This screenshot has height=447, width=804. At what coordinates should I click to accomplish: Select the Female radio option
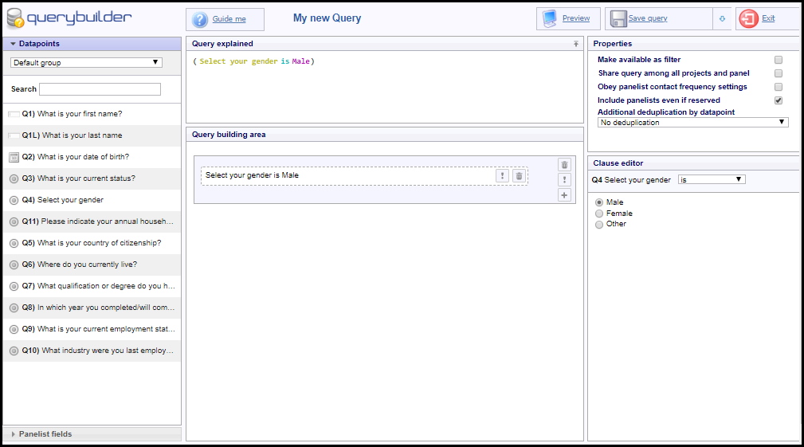click(599, 214)
